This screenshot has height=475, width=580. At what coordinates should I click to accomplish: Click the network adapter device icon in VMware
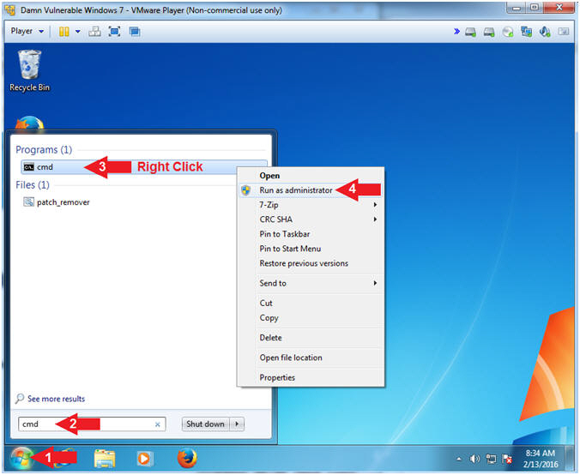pos(526,33)
